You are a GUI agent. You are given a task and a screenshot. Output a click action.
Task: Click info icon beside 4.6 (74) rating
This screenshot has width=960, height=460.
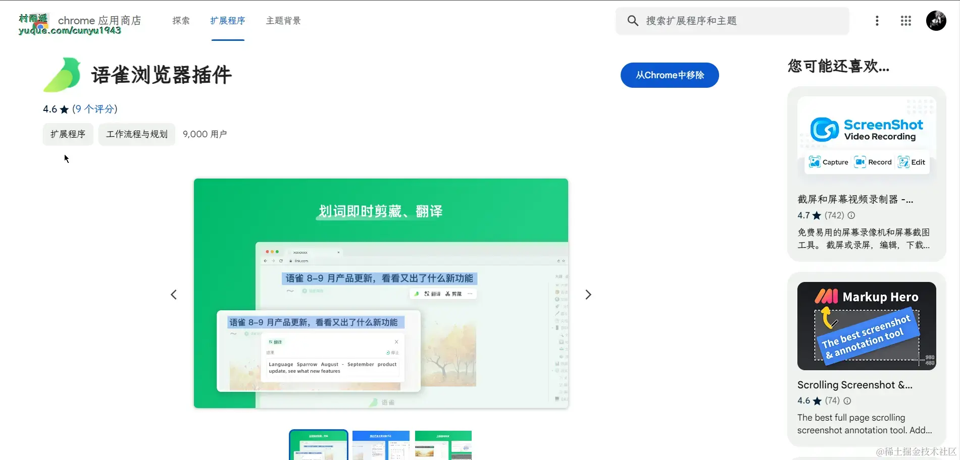click(x=847, y=401)
